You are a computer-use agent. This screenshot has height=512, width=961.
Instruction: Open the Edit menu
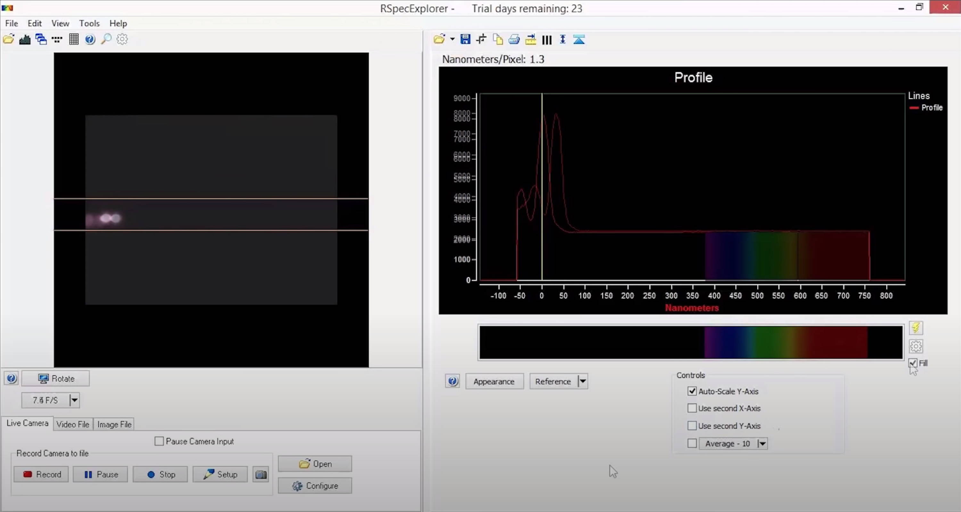(34, 23)
